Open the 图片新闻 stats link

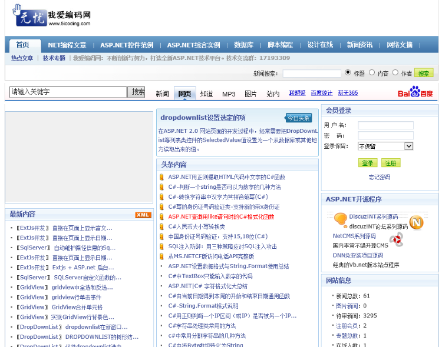(347, 306)
